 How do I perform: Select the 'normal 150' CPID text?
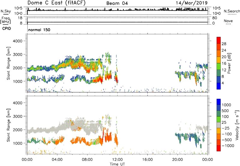pos(39,30)
